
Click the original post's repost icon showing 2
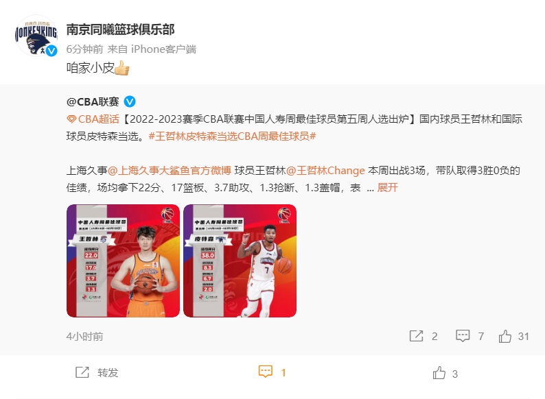tap(416, 336)
